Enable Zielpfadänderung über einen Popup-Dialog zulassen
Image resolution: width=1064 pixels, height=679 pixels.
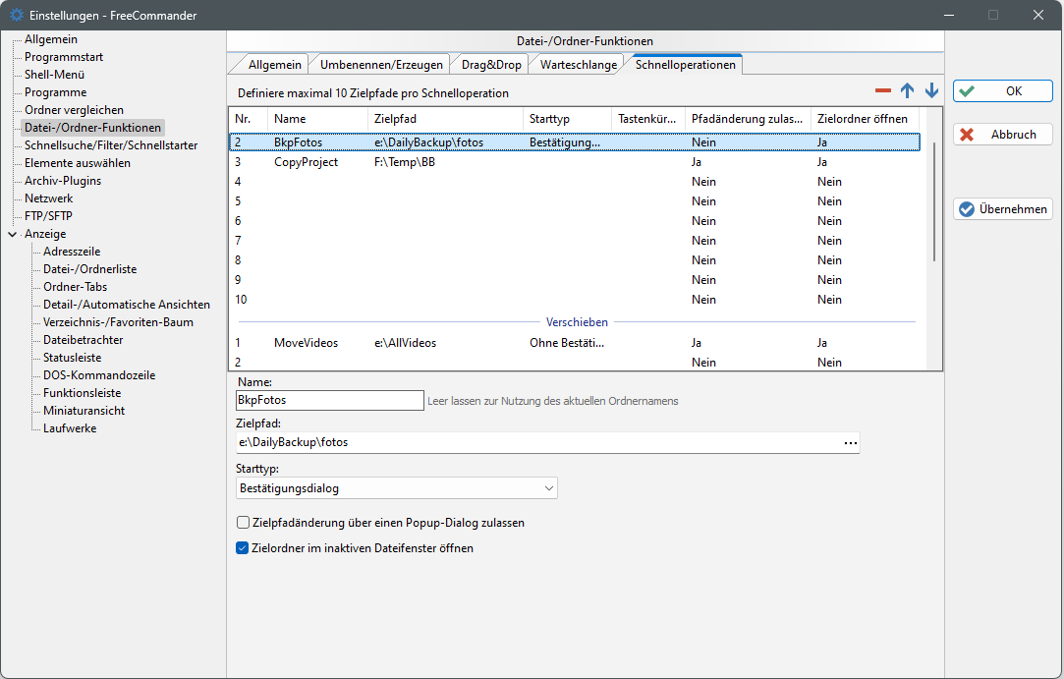(x=244, y=523)
